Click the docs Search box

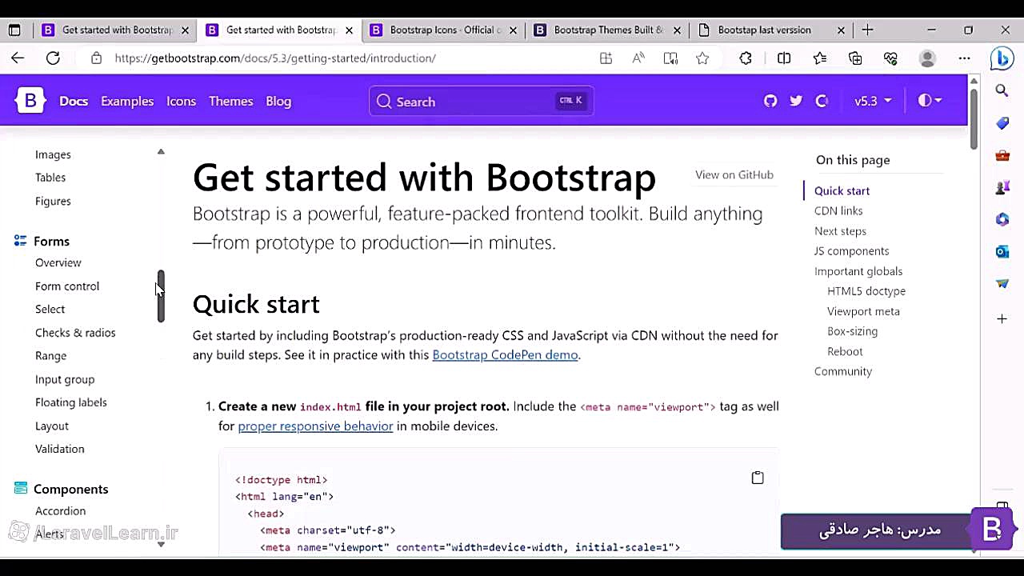(481, 101)
